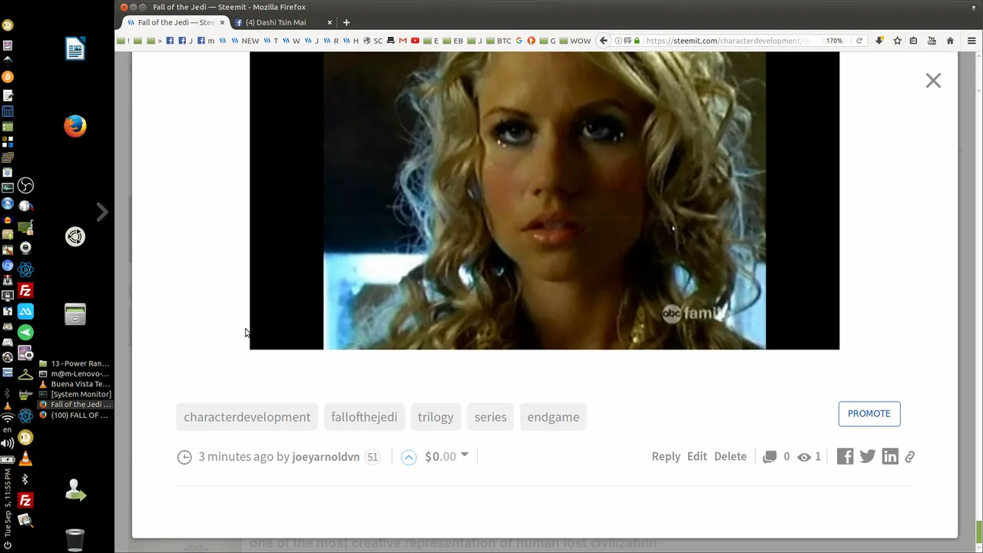The image size is (983, 553).
Task: Upvote the post with the up-arrow circle
Action: point(409,457)
